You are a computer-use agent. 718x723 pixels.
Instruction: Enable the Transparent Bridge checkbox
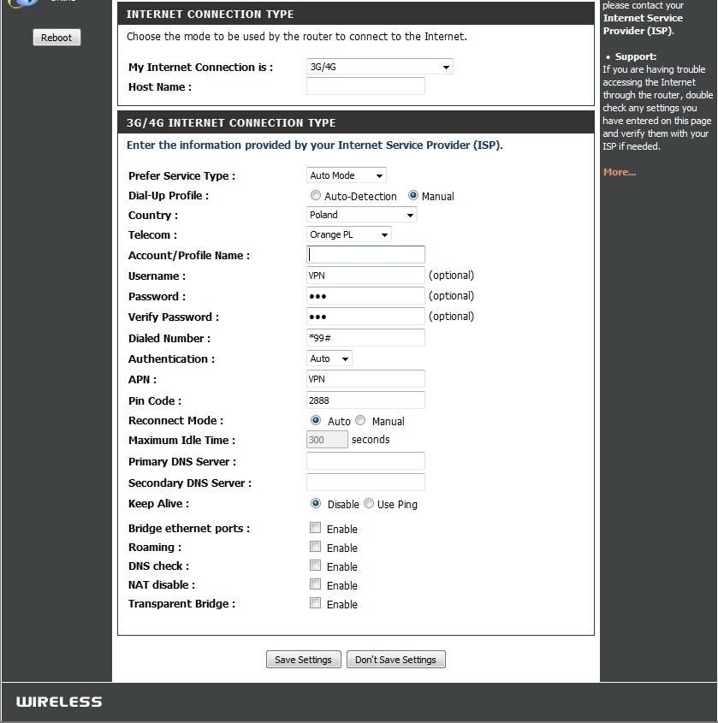point(316,603)
